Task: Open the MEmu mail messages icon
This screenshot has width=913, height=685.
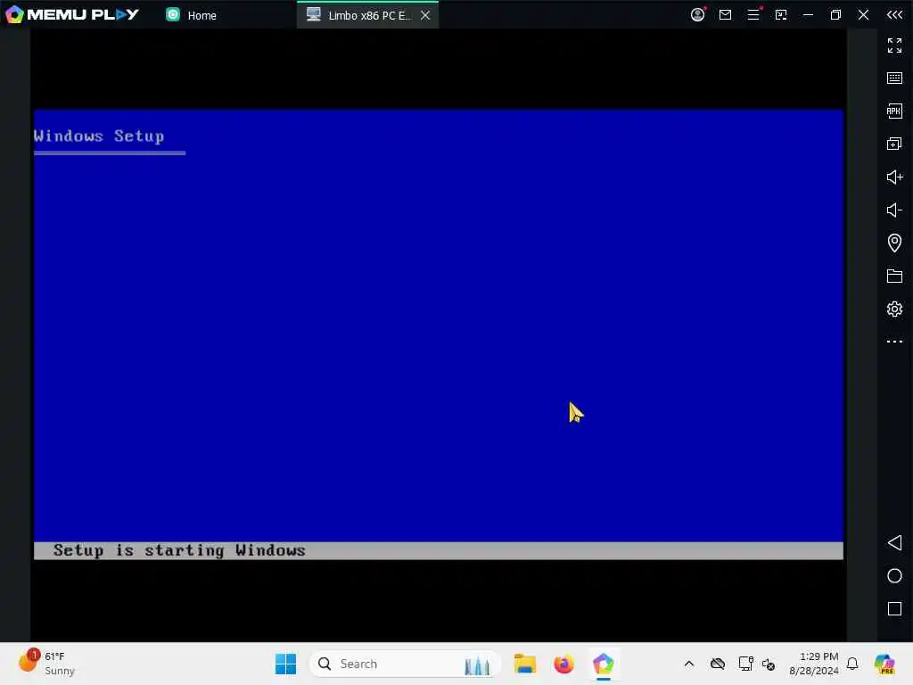Action: coord(725,14)
